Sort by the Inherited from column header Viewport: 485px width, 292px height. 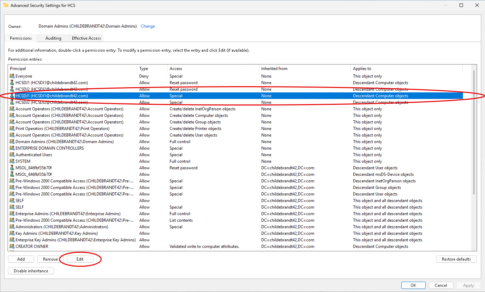(x=274, y=69)
